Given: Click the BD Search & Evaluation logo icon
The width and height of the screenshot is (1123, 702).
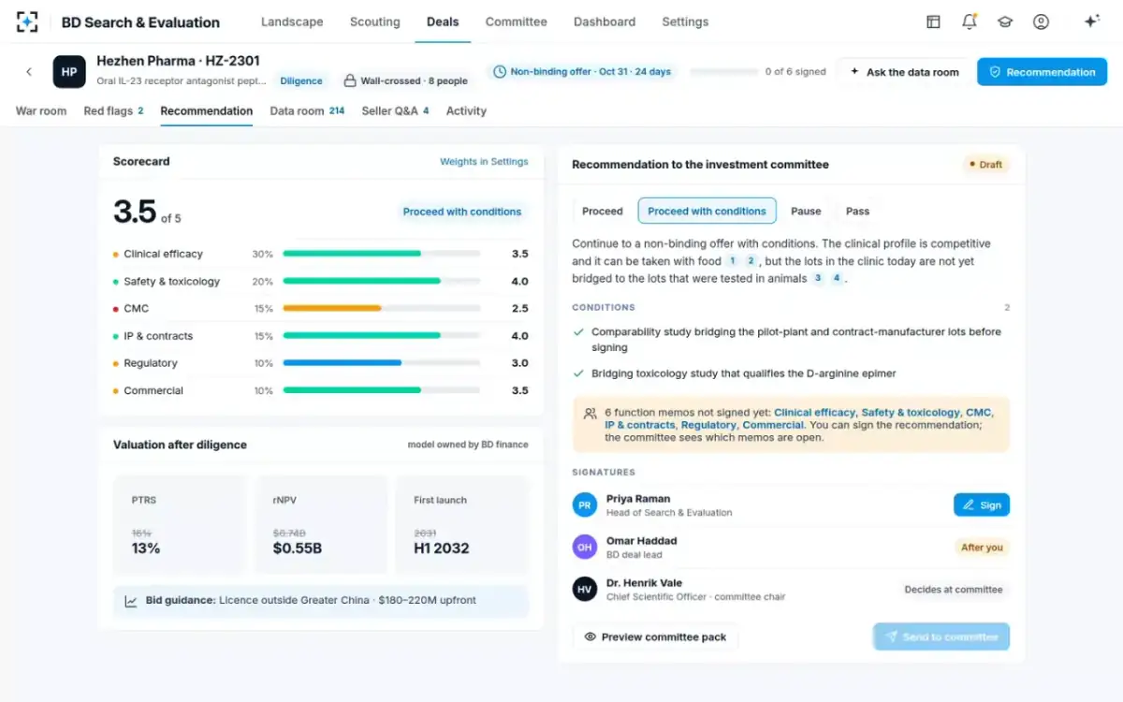Looking at the screenshot, I should pos(28,22).
